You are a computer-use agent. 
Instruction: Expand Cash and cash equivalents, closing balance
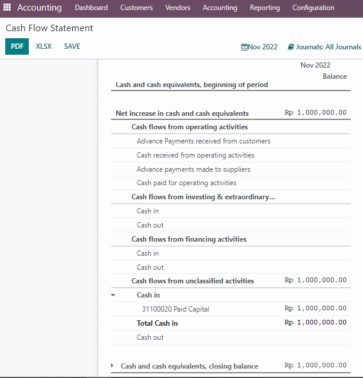(112, 366)
